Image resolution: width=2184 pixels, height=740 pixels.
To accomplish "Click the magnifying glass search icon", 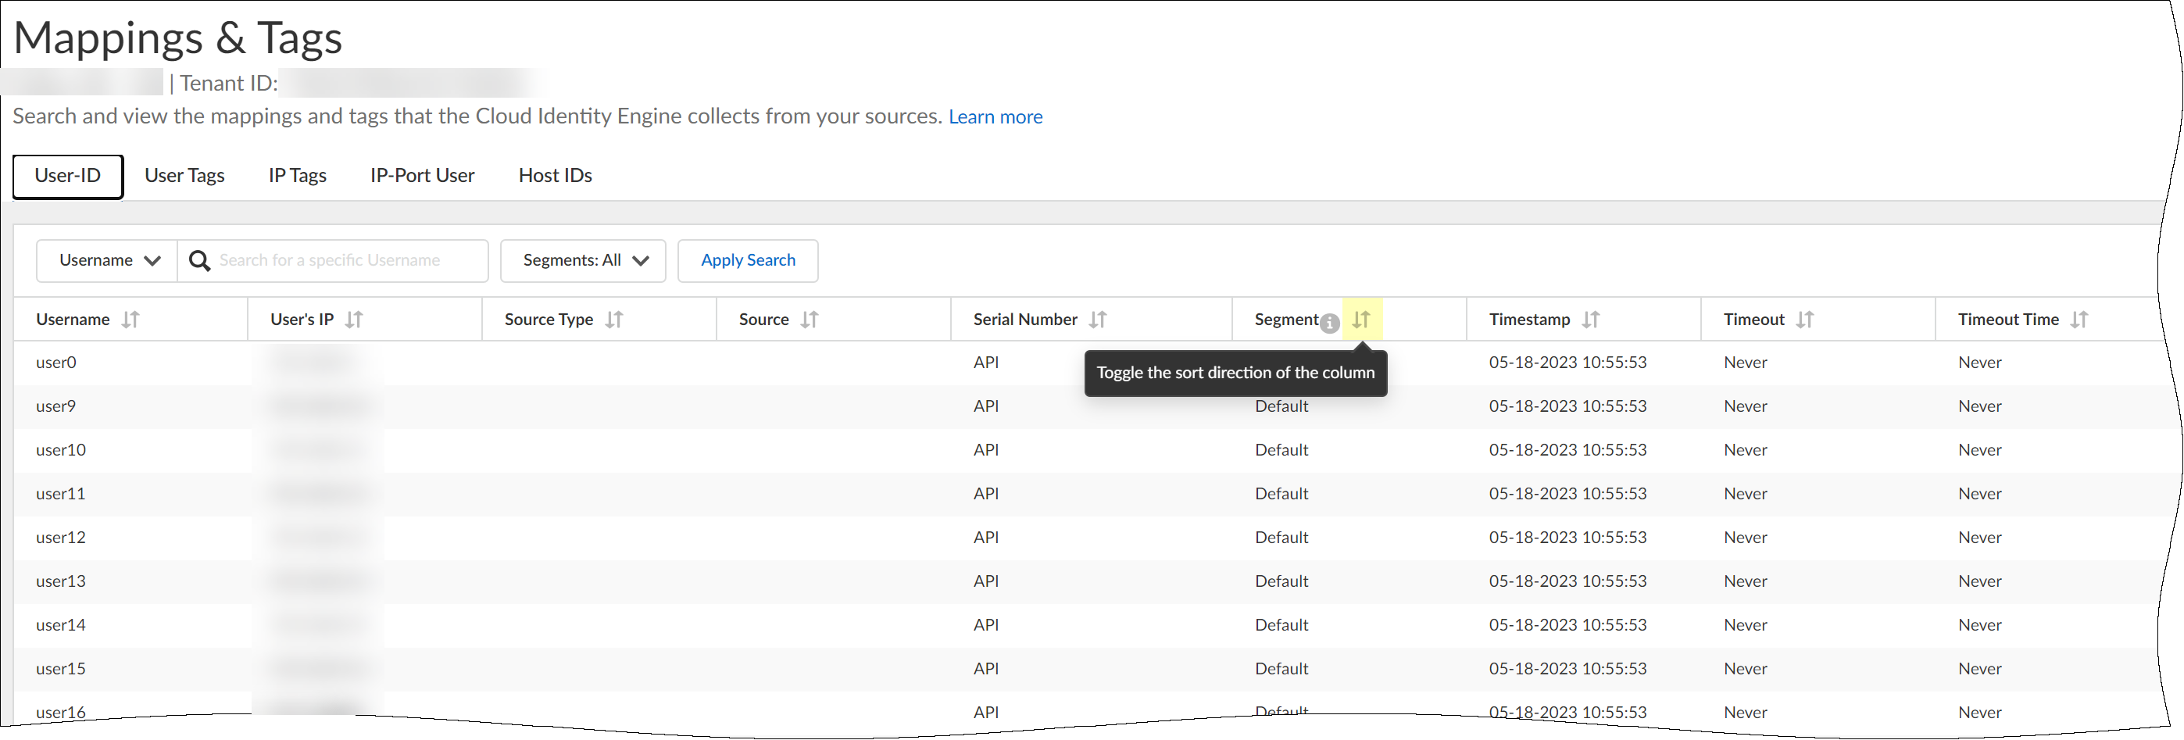I will (199, 260).
